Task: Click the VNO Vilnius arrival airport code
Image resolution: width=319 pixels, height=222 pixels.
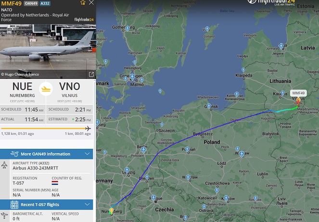Action: point(69,87)
